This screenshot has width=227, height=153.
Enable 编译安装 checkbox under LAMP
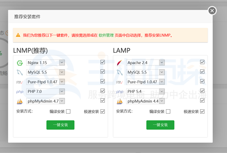point(168,112)
